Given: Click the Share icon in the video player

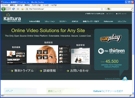Looking at the screenshot, I should [39, 52].
